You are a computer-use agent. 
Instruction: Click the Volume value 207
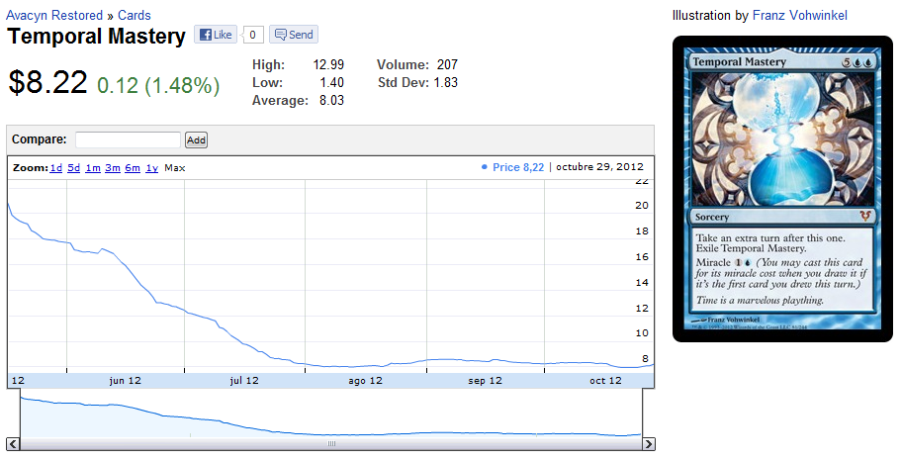click(x=447, y=64)
